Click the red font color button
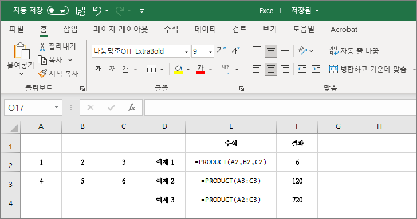 click(x=200, y=69)
